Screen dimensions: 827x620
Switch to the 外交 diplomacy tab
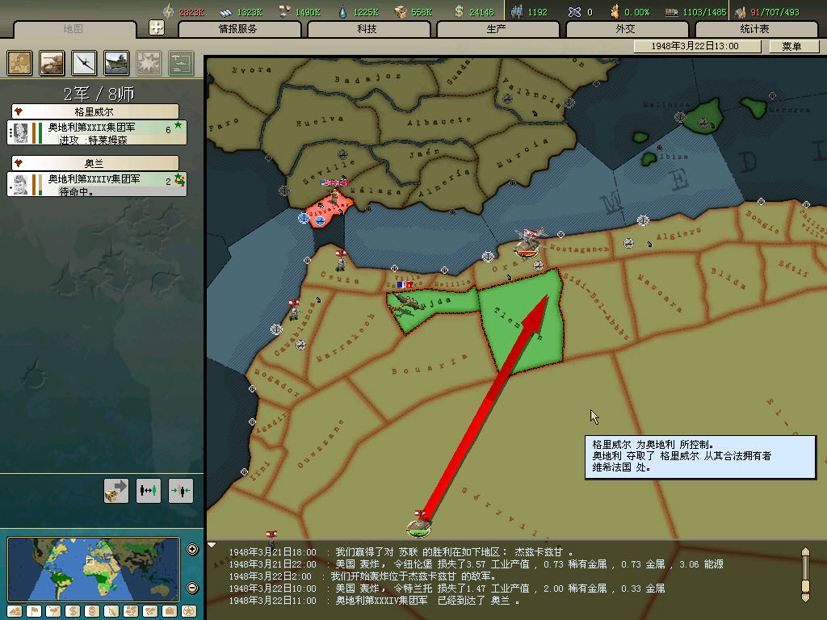[625, 29]
